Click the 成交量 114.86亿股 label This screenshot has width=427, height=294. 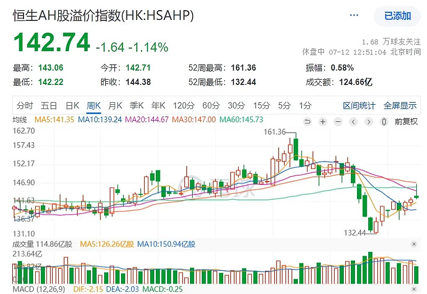(42, 244)
